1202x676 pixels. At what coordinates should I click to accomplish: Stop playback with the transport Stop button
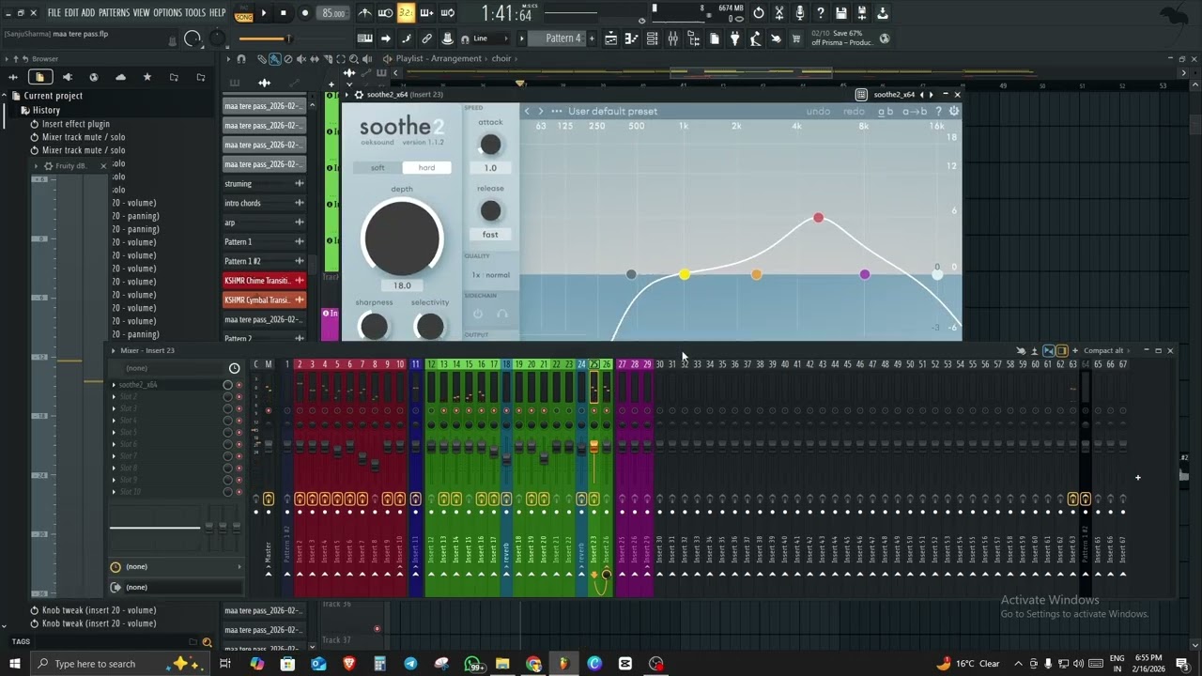(x=283, y=13)
